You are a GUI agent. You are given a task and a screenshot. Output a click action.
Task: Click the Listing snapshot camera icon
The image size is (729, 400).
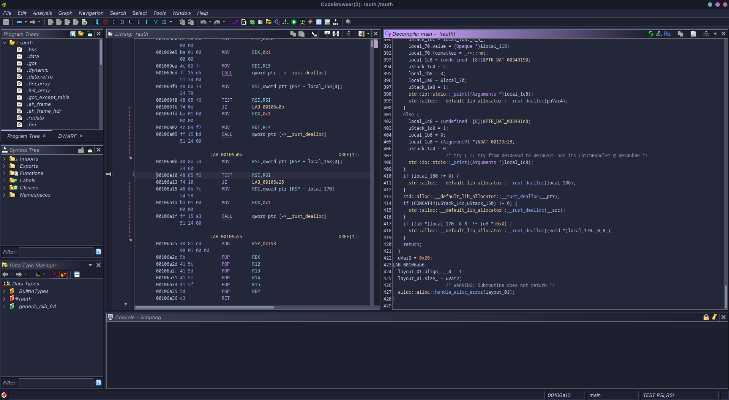tap(348, 34)
